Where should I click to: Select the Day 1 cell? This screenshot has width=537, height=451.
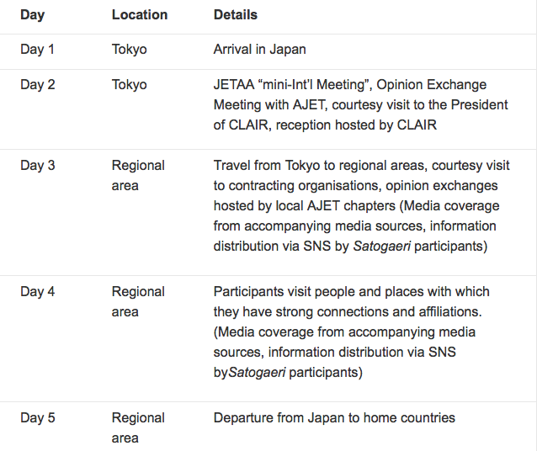[x=37, y=50]
